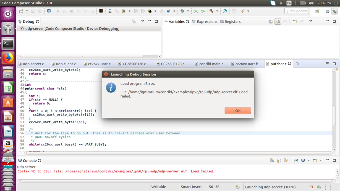Click the blue reset CPU icon

tap(168, 11)
